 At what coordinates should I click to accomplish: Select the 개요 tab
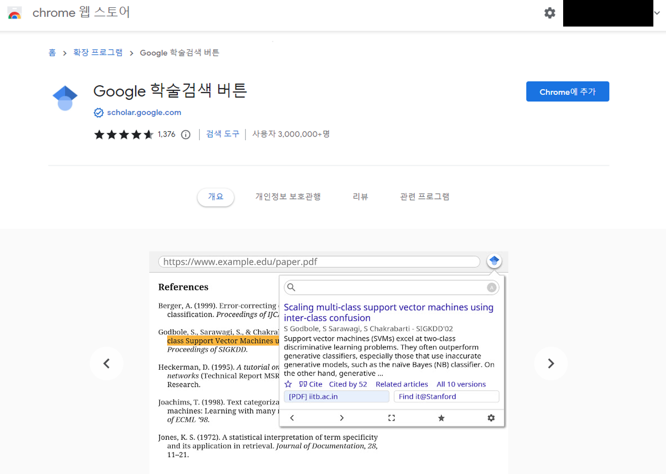(x=215, y=197)
